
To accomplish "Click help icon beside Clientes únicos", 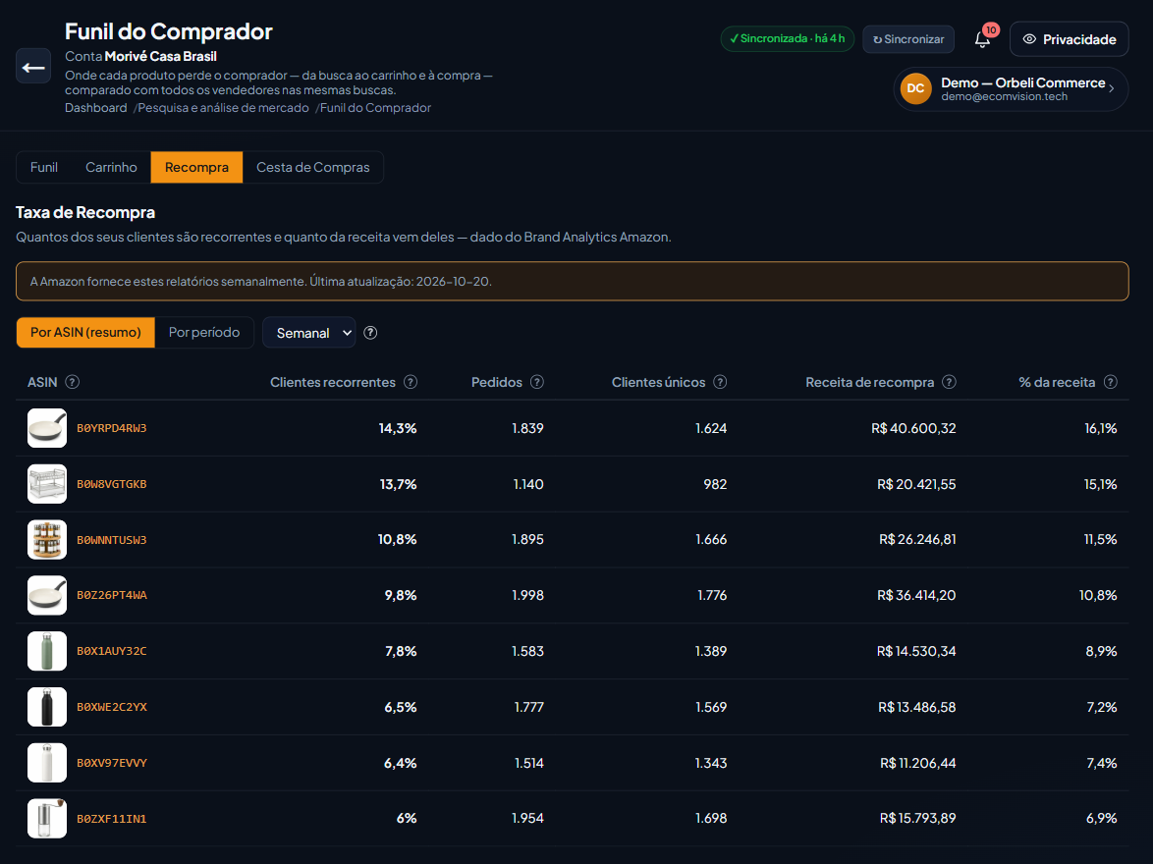I will pyautogui.click(x=721, y=382).
